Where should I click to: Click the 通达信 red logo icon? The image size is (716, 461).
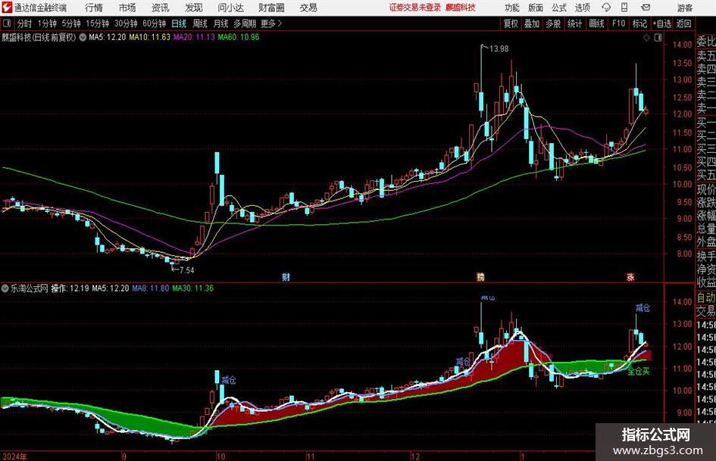7,8
